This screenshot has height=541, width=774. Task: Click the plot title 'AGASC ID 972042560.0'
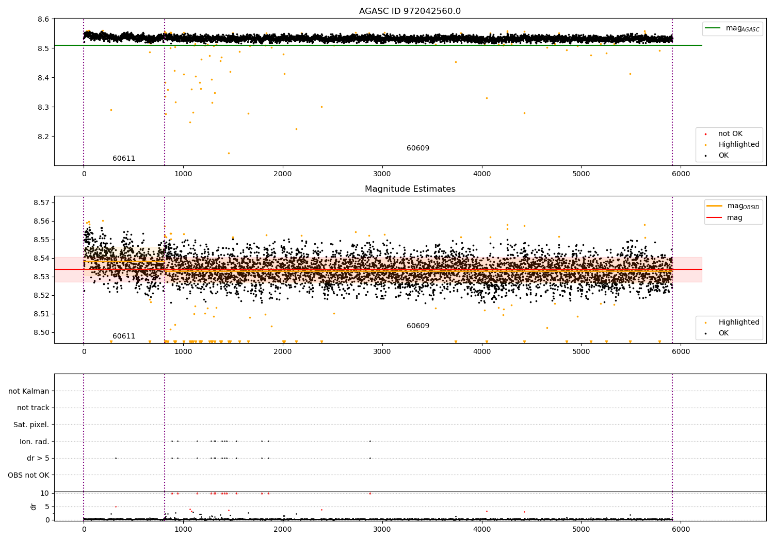(410, 11)
